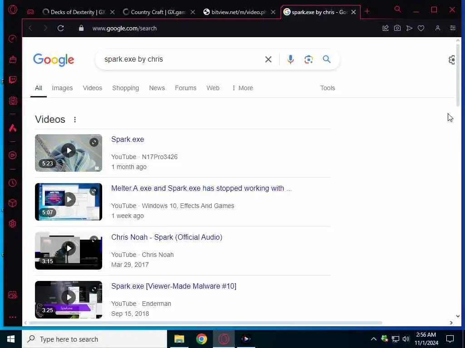
Task: Open Aria AI sidebar icon
Action: [x=12, y=128]
